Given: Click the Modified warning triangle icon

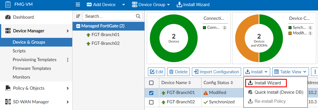Looking at the screenshot, I should tap(206, 93).
